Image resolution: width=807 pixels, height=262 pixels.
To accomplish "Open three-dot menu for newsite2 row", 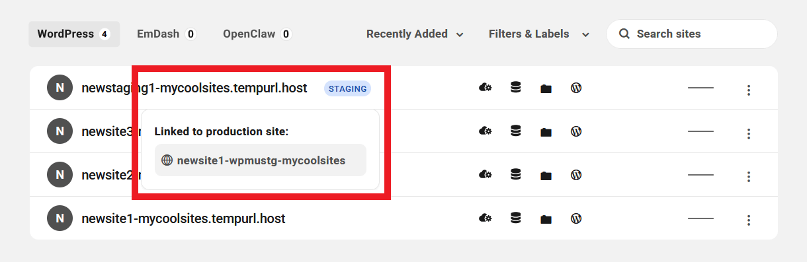I will 749,177.
